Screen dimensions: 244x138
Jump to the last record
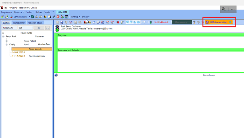139,22
